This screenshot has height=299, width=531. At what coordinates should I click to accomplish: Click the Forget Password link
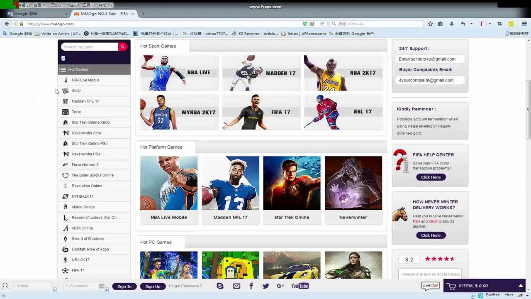185,286
